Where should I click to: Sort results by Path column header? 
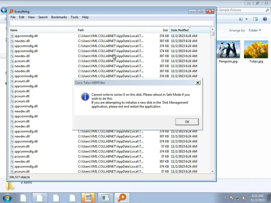110,30
